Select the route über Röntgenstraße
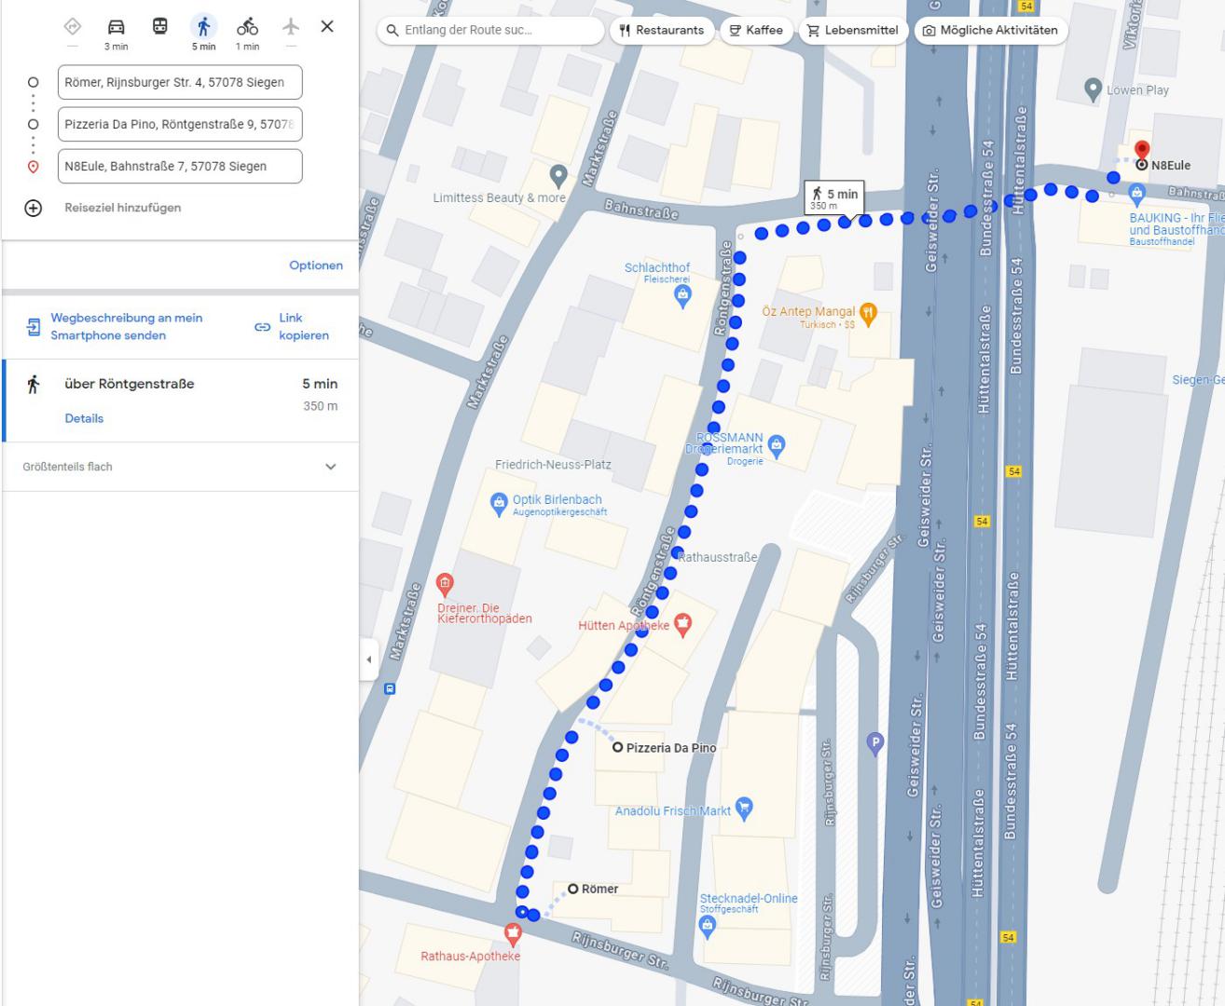 coord(181,401)
